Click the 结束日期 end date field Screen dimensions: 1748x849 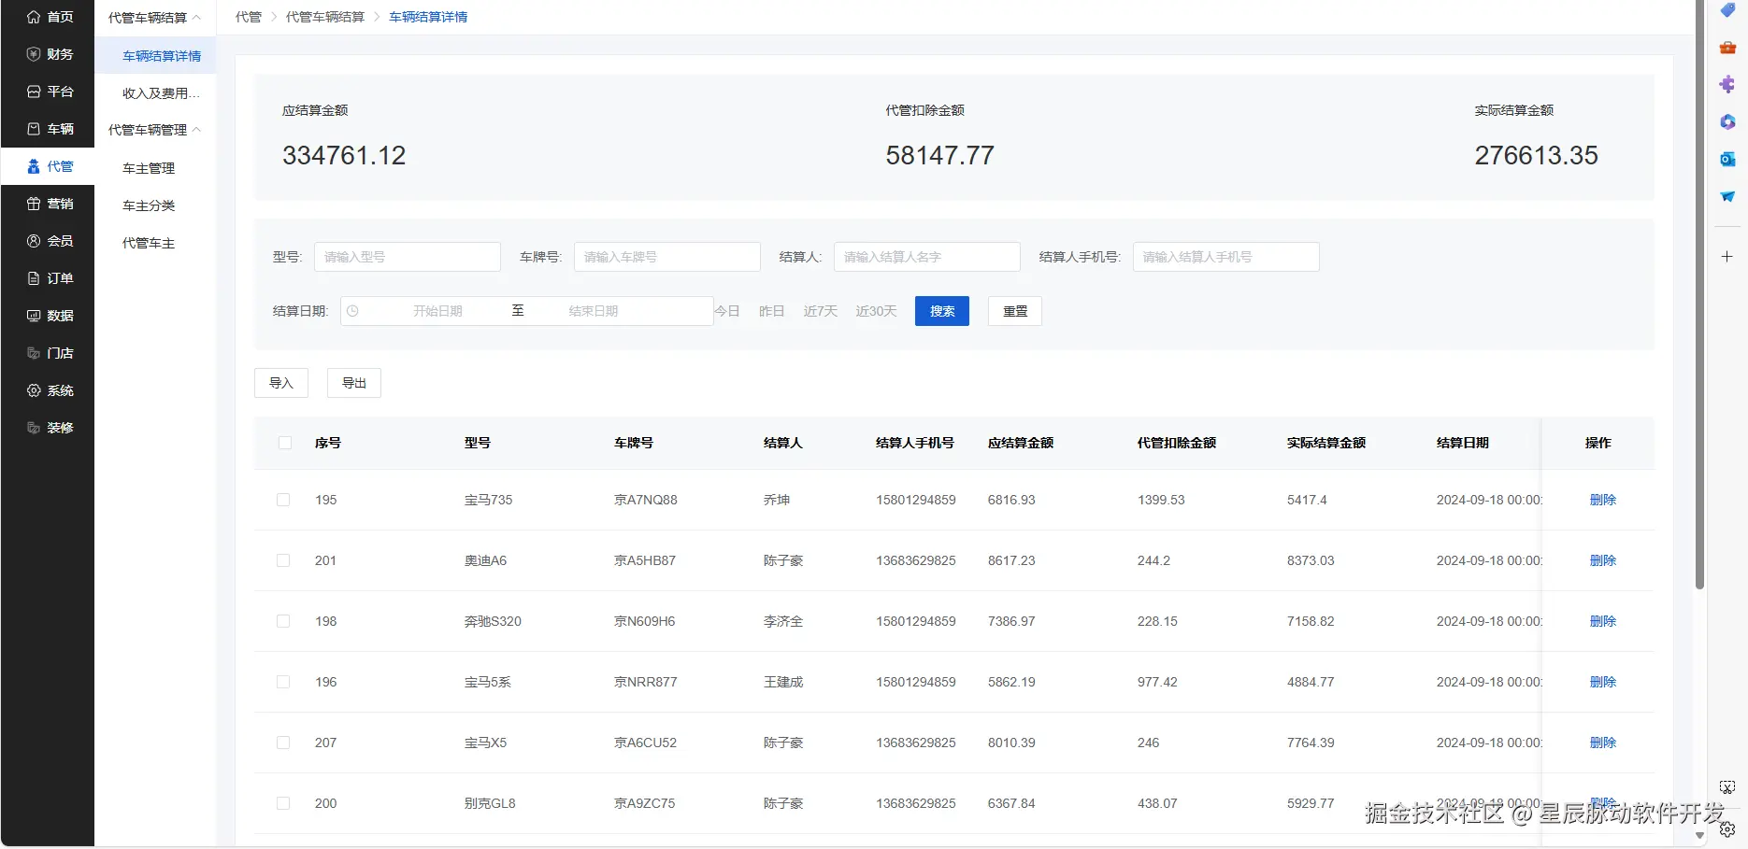(x=594, y=311)
